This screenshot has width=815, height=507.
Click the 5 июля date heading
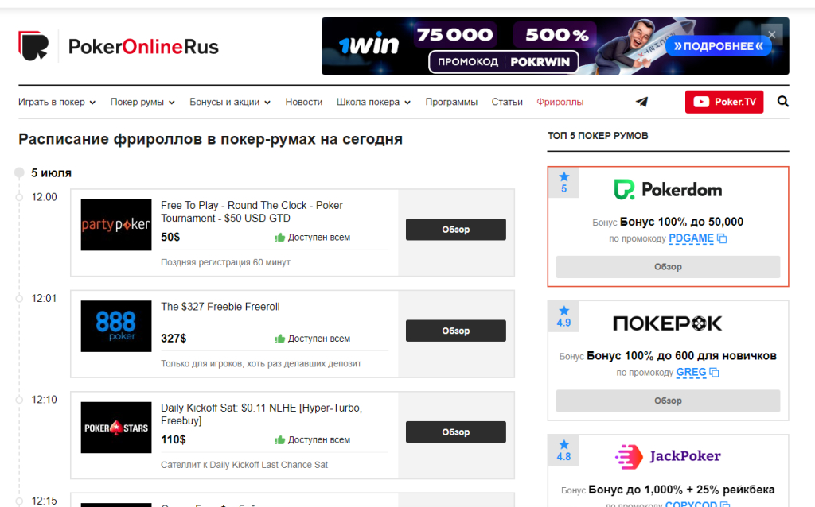[51, 172]
